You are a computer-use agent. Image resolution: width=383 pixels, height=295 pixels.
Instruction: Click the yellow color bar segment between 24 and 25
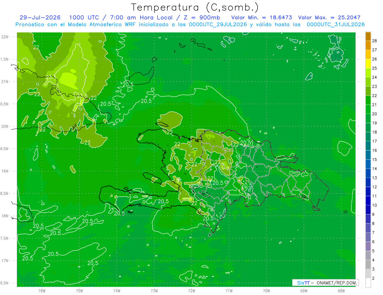(x=368, y=73)
